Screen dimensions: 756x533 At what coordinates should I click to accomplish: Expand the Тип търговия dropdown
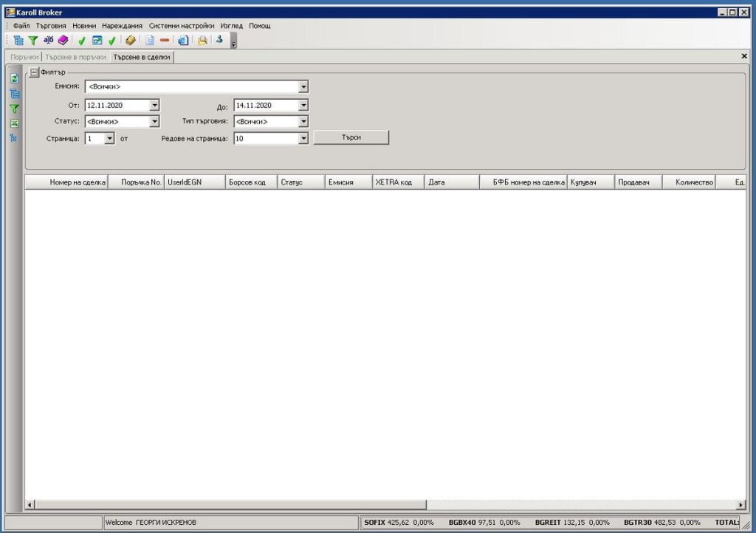[x=303, y=122]
